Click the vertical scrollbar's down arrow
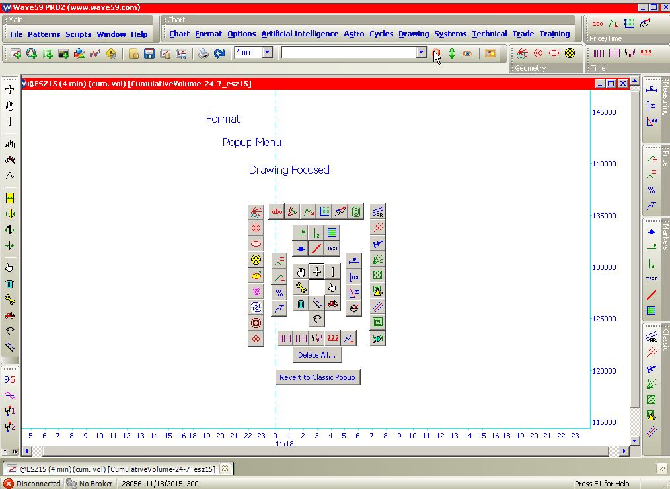 pyautogui.click(x=634, y=440)
